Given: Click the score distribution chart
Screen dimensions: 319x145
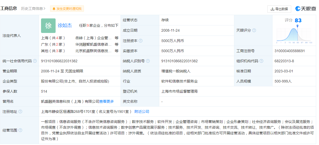Looking at the screenshot, I should pos(294,35).
